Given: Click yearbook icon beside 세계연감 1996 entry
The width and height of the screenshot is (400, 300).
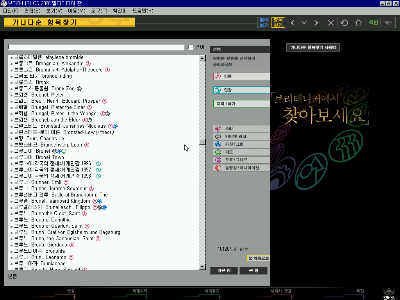Looking at the screenshot, I should (98, 164).
